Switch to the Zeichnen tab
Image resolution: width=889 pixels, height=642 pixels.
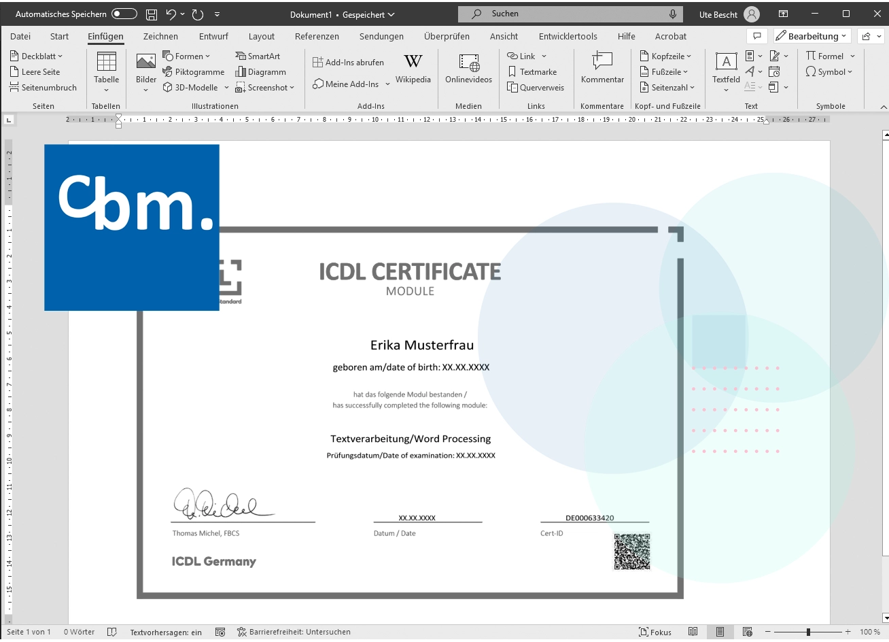point(160,37)
